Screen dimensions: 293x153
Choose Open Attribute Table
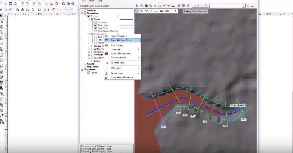pos(122,40)
